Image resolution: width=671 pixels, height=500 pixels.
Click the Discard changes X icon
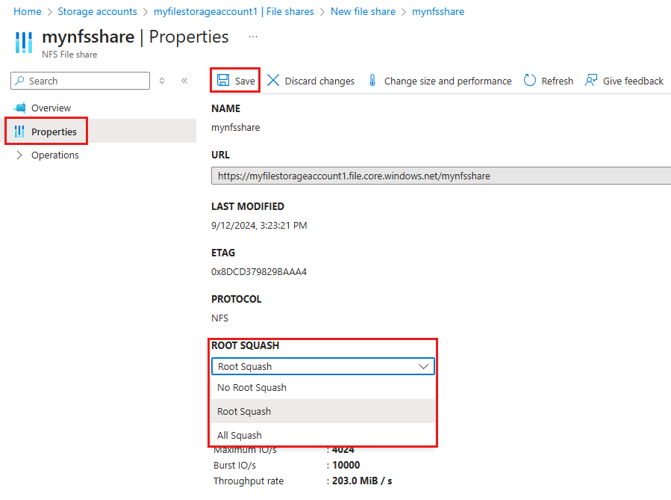(x=273, y=80)
